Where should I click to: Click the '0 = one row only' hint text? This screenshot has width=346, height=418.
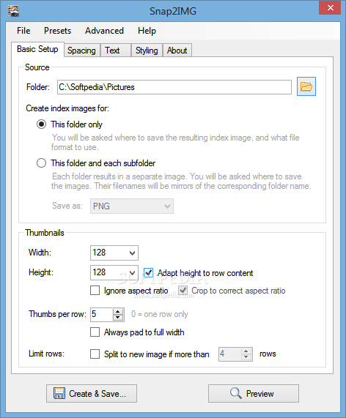(160, 314)
